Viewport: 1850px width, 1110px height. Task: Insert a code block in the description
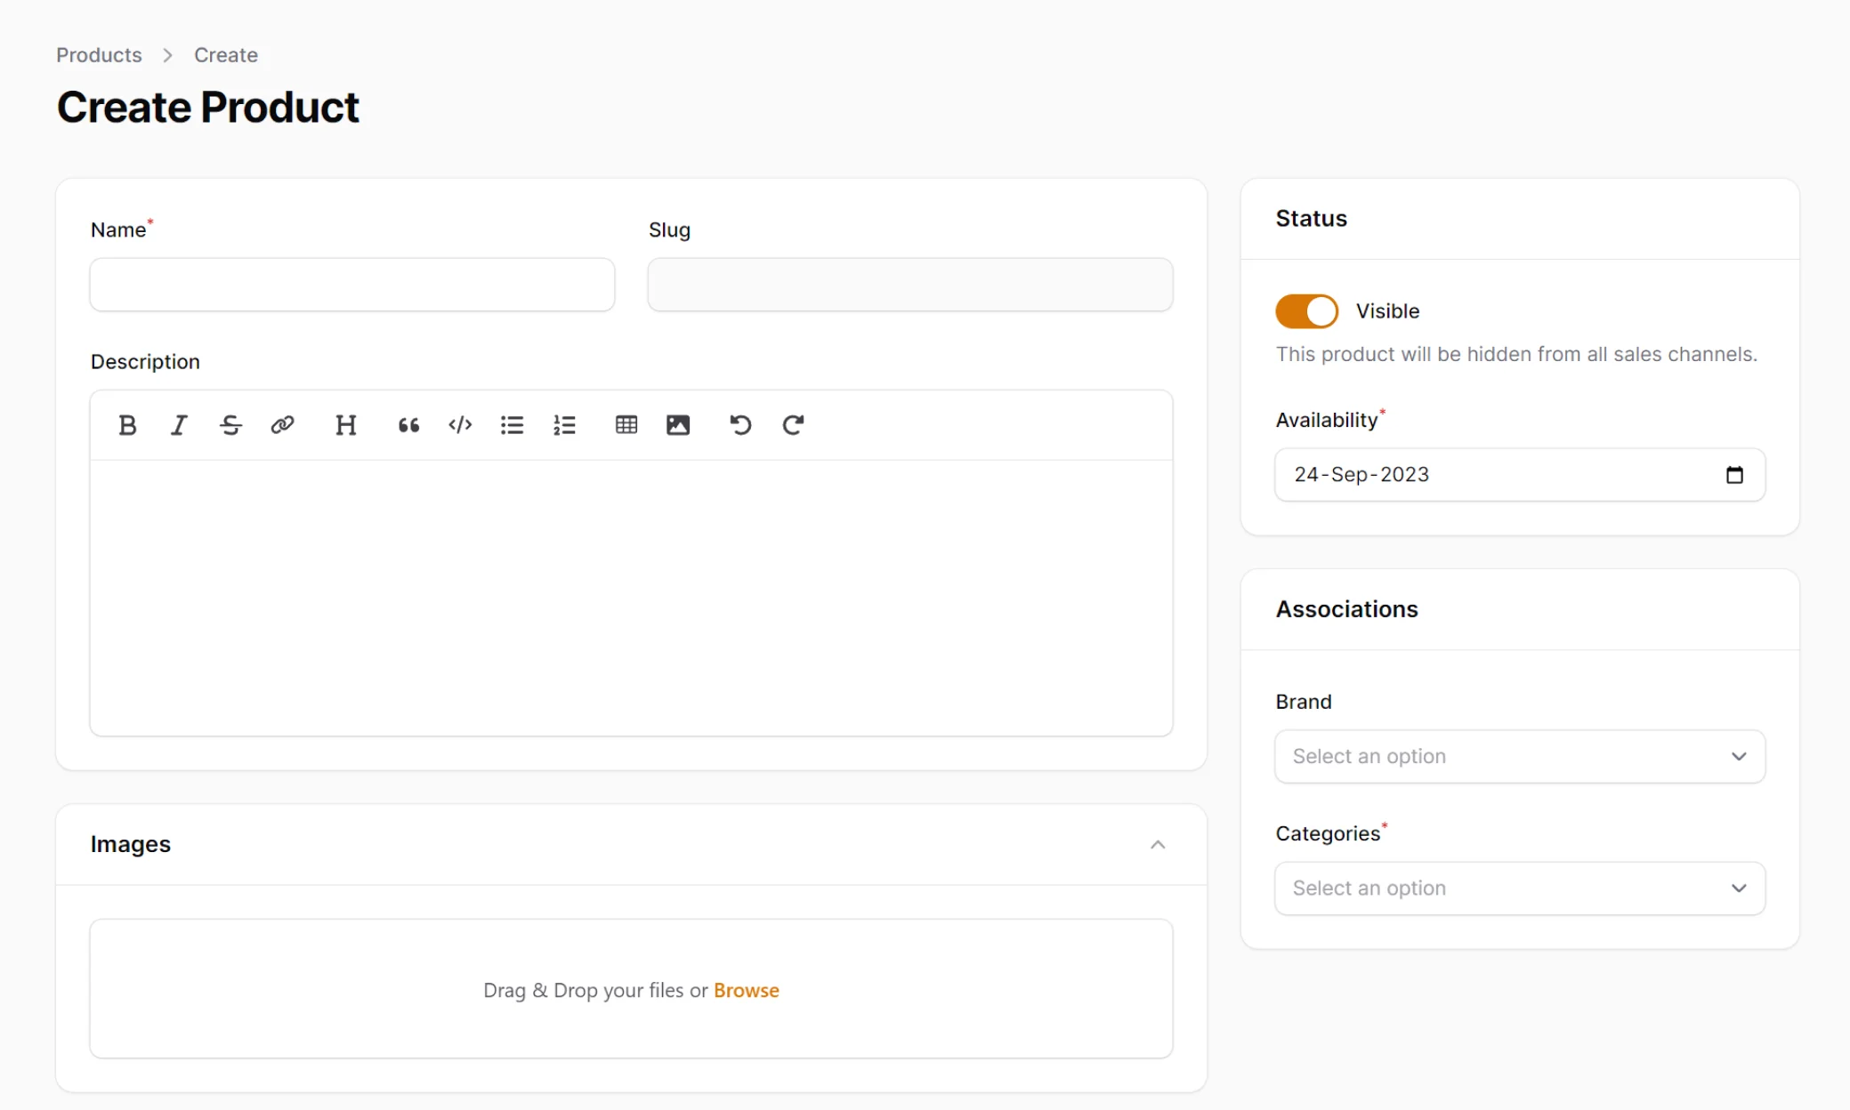click(x=460, y=425)
